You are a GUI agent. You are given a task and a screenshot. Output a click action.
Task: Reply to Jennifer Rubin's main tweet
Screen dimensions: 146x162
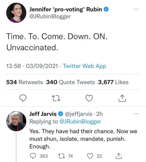[x=23, y=98]
